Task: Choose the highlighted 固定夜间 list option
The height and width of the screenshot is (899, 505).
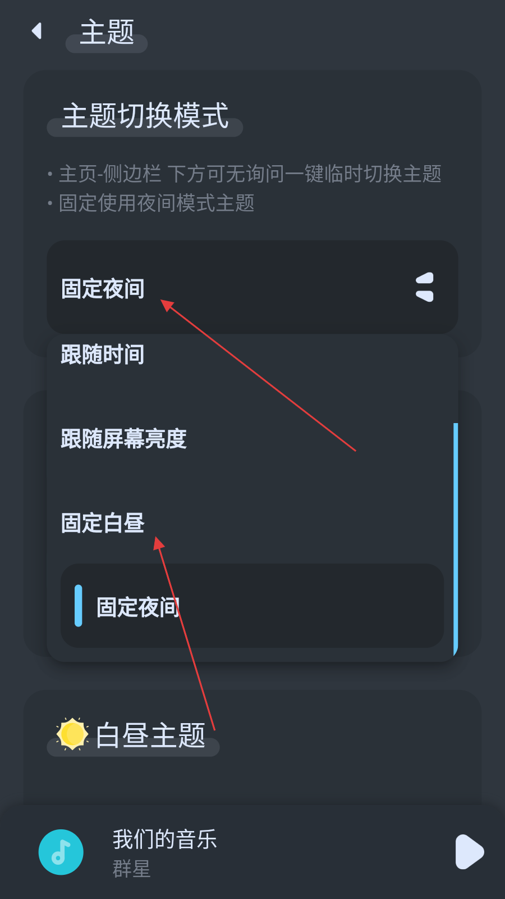Action: 252,606
